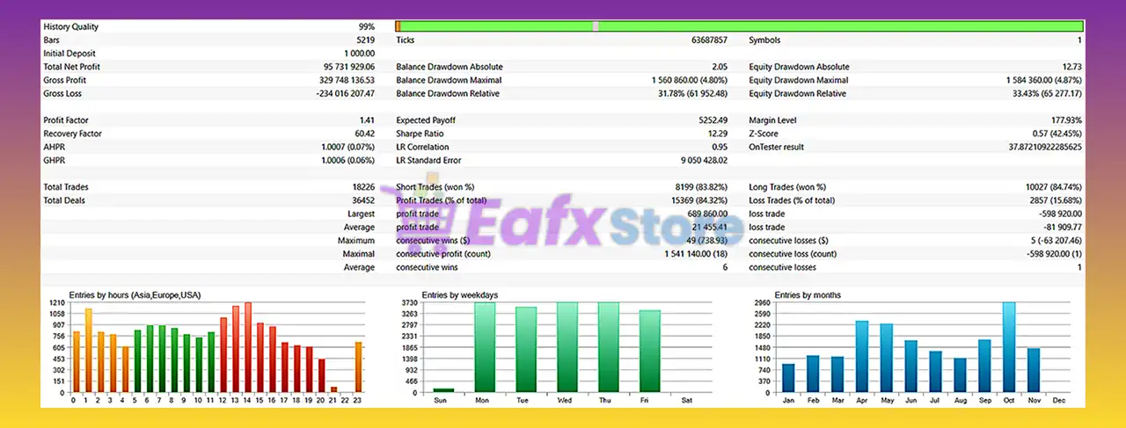Screen dimensions: 1126x428
Task: Click the Initial Deposit amount 1 000.00
Action: pyautogui.click(x=356, y=54)
